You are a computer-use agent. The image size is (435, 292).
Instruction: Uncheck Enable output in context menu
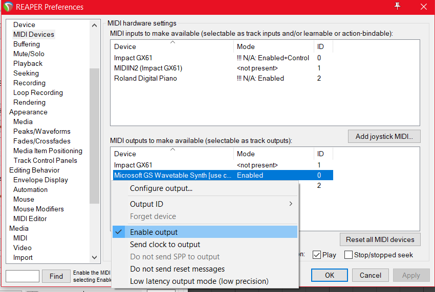tap(205, 232)
